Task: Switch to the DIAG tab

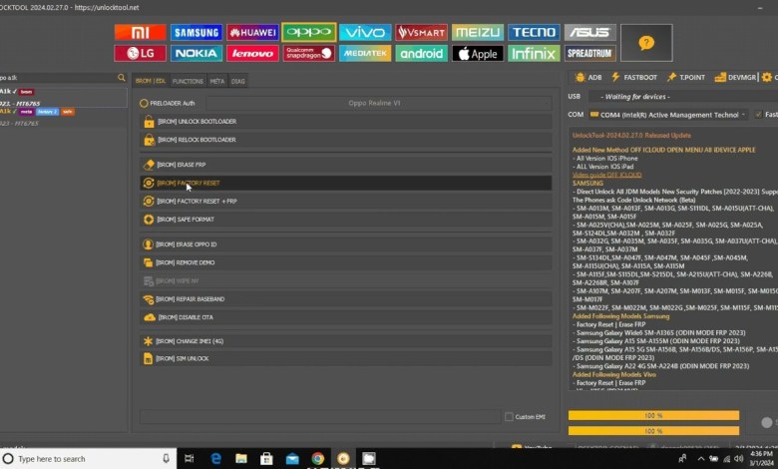Action: click(237, 81)
